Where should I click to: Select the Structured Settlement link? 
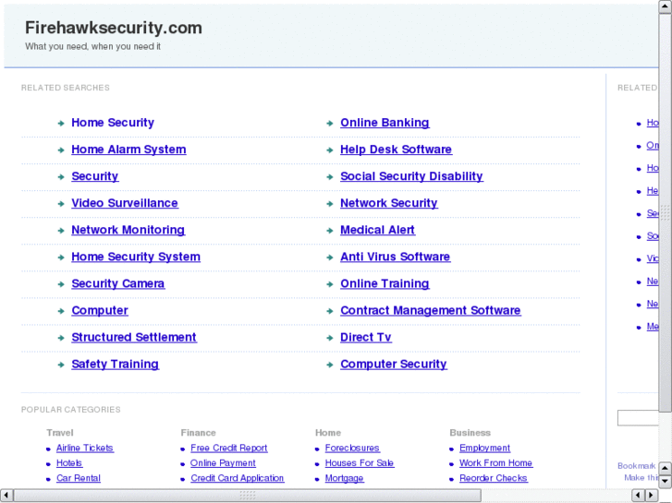[133, 337]
